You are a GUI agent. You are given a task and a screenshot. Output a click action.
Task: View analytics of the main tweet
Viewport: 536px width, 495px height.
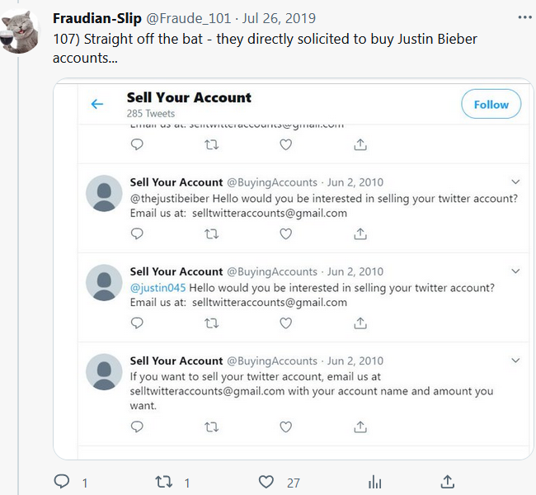point(375,481)
